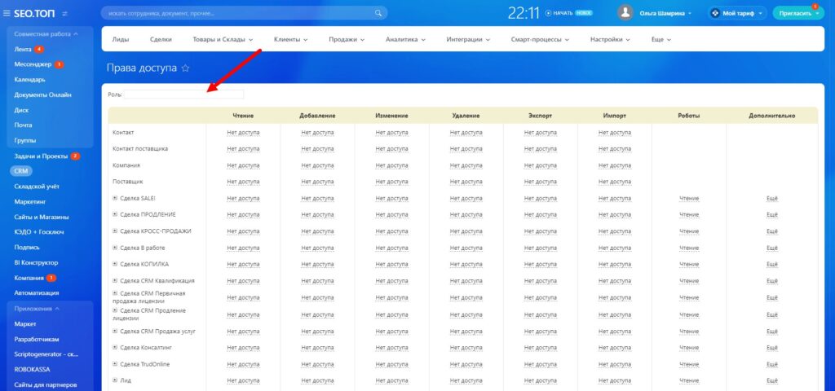Screen dimensions: 835x391
Task: Open the Мой тариф button
Action: coord(736,13)
